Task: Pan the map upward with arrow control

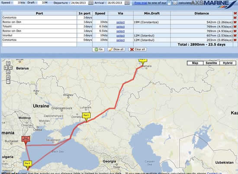Action: [x=8, y=63]
